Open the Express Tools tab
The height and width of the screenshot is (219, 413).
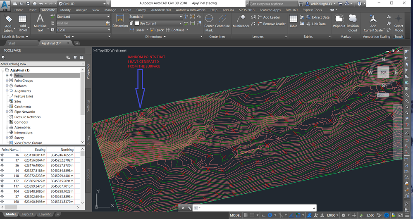(312, 10)
